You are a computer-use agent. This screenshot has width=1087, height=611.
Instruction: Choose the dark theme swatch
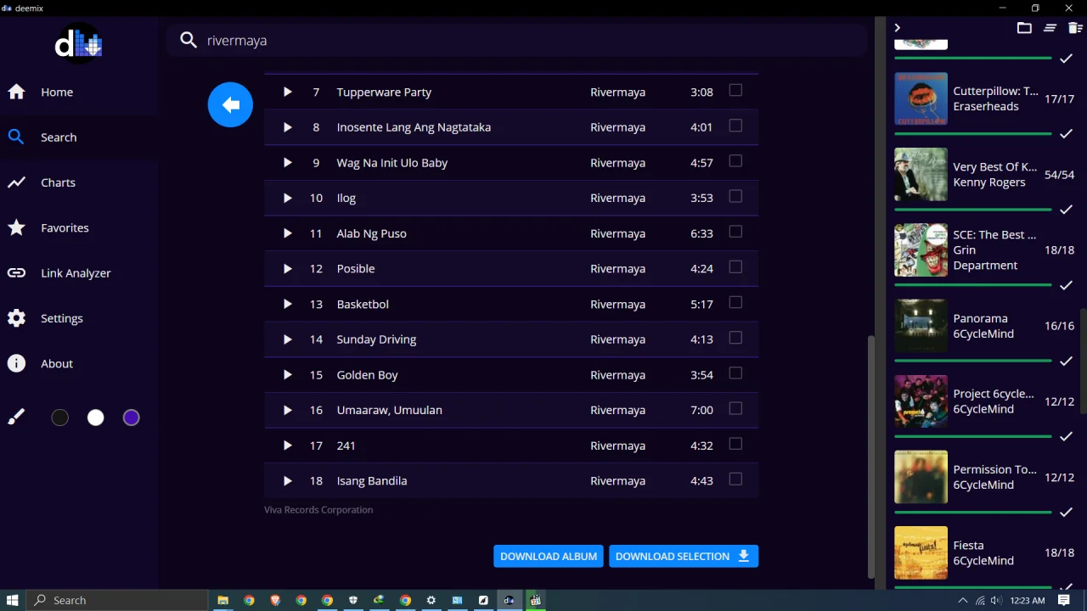[59, 418]
